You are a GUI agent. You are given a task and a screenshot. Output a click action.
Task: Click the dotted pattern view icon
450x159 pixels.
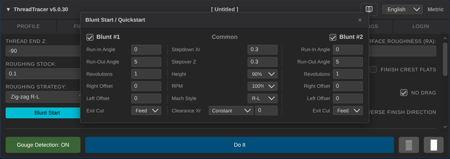[409, 145]
